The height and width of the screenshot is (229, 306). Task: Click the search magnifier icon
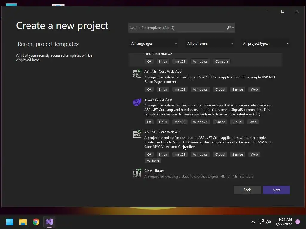(229, 28)
